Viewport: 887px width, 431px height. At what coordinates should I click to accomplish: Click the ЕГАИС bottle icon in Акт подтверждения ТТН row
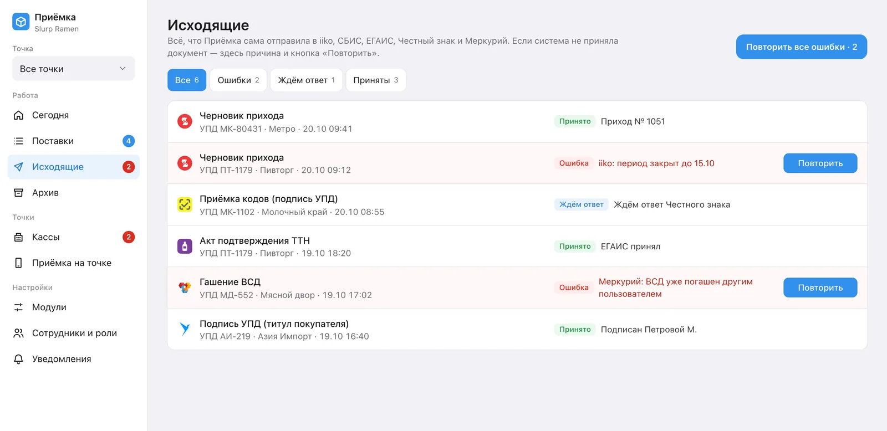(x=185, y=246)
